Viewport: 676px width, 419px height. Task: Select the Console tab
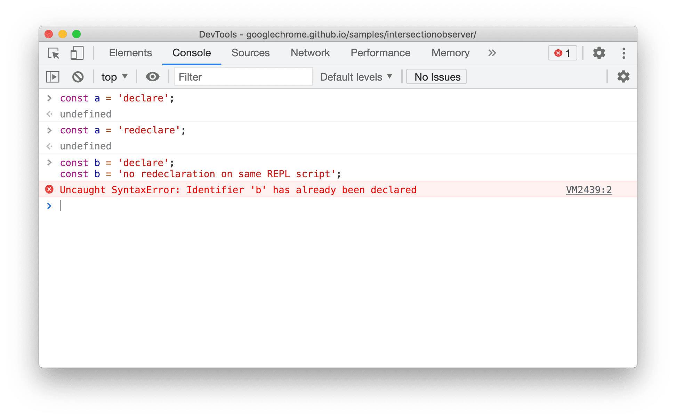point(191,53)
